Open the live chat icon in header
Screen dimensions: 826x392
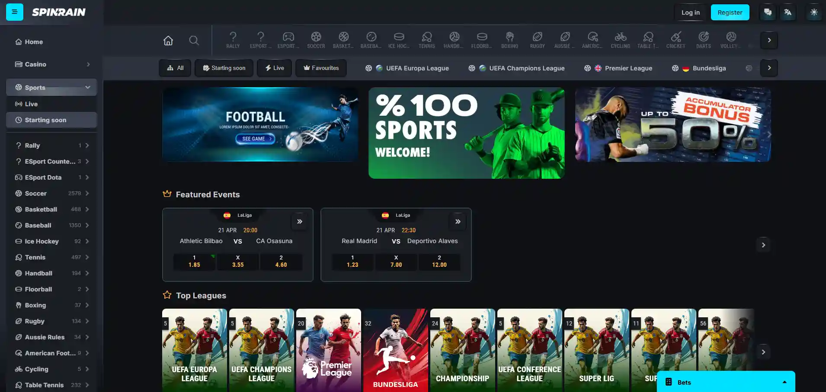pos(768,12)
